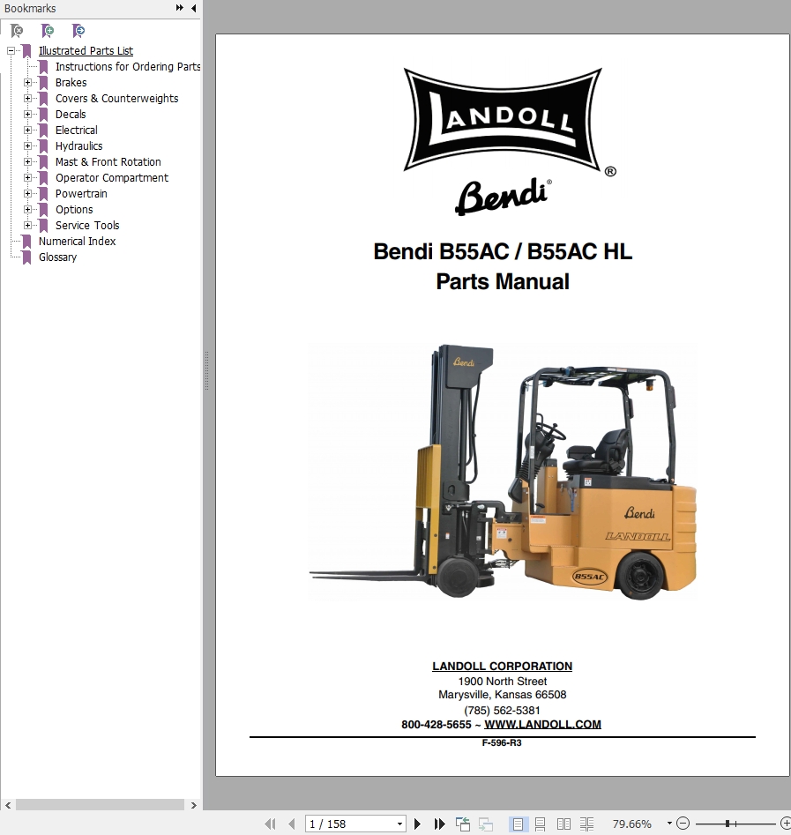Click the purple bookmark icon beside Glossary

point(26,257)
